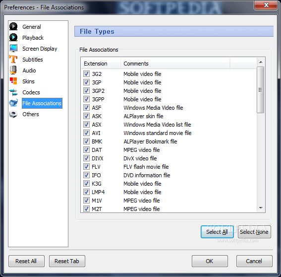
Task: Confirm preferences with OK
Action: pos(210,261)
